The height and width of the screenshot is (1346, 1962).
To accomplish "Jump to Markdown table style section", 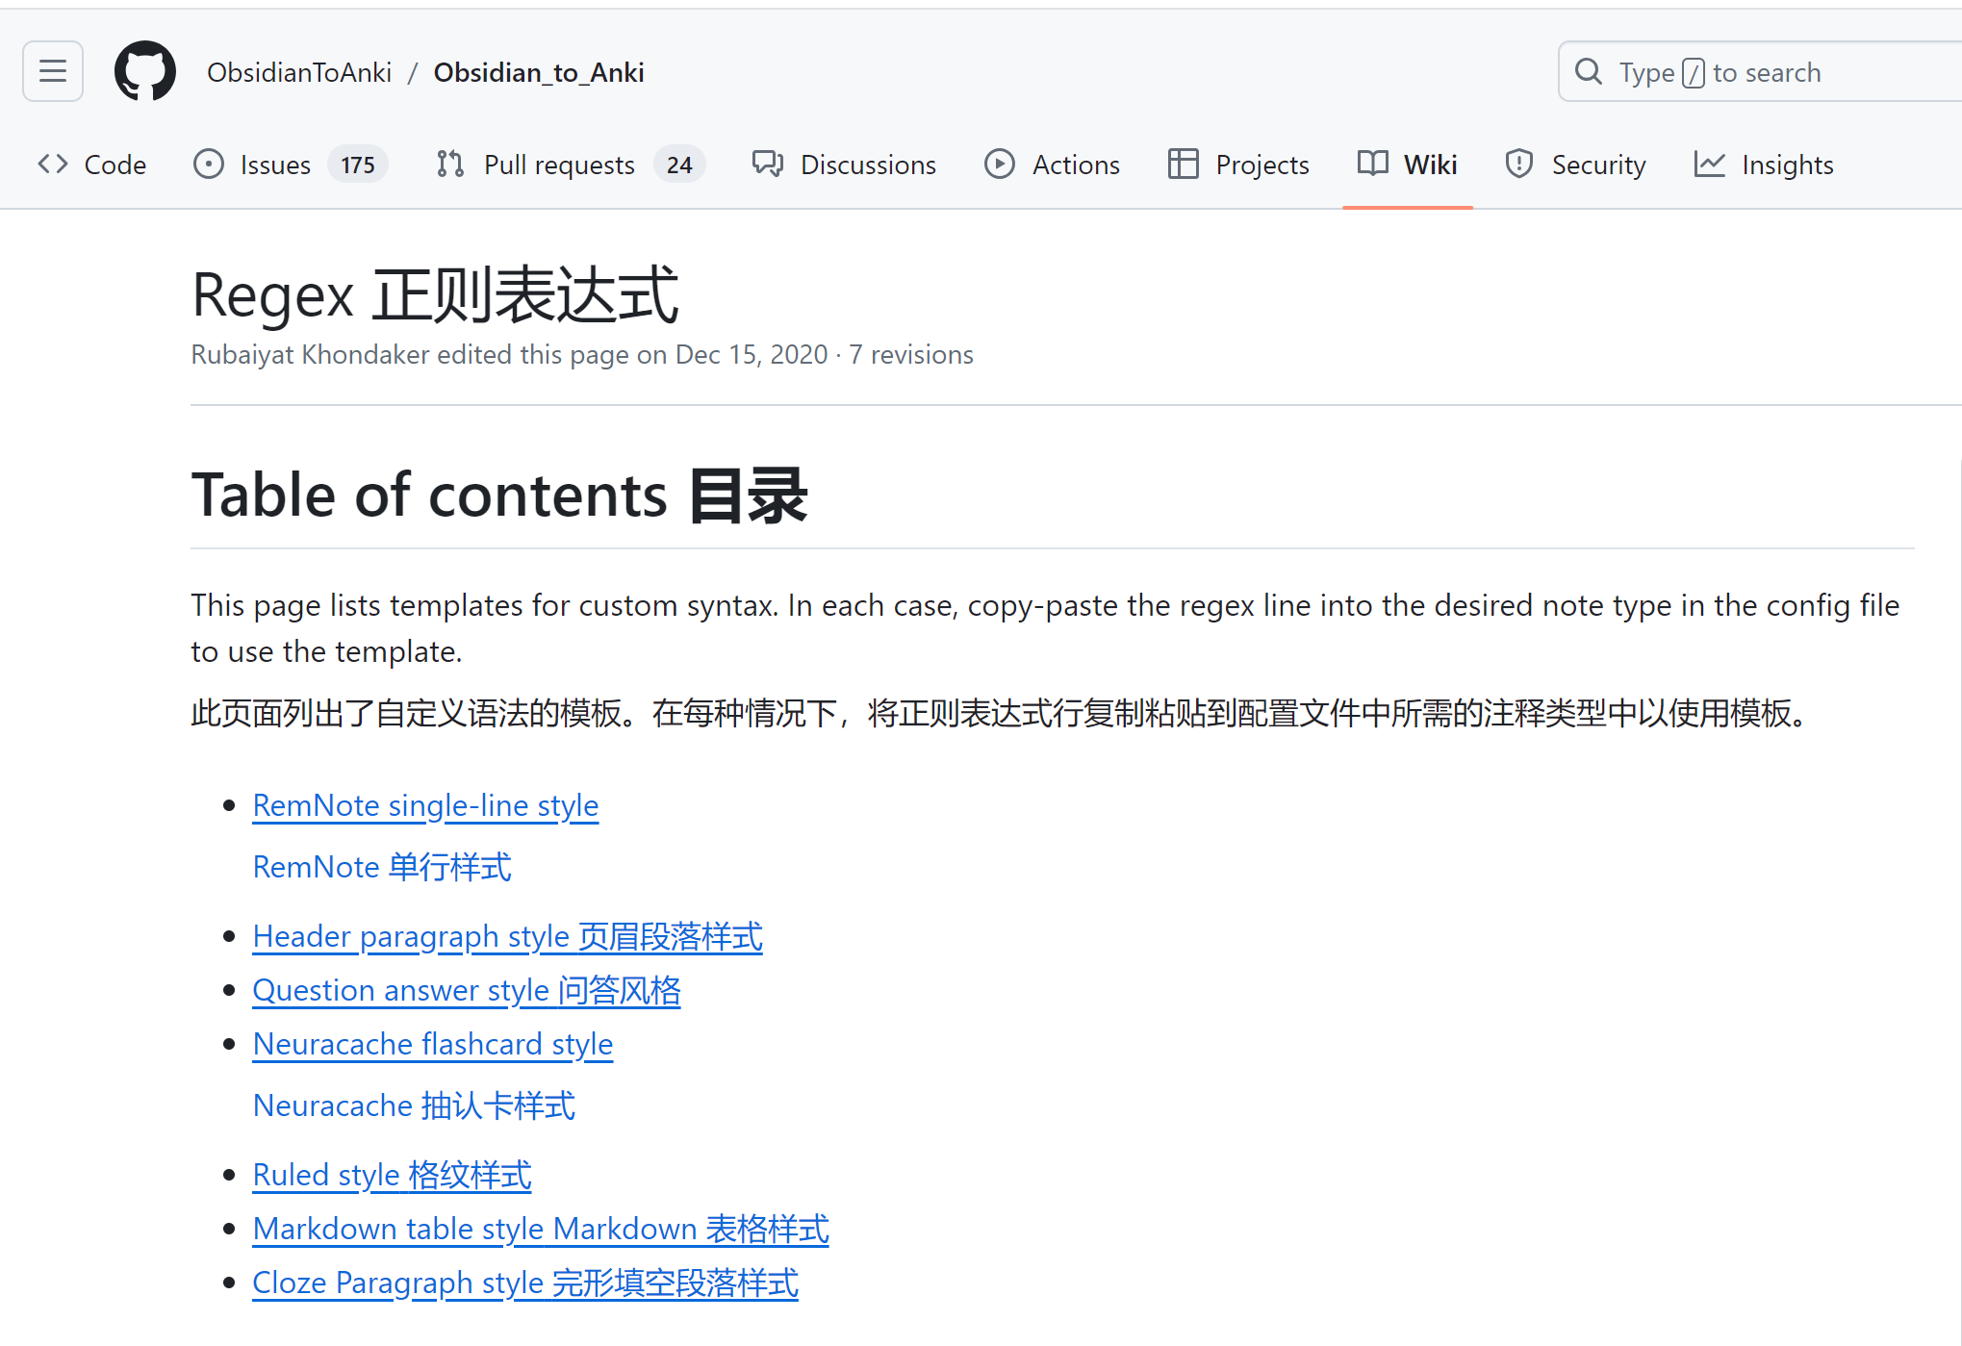I will 541,1229.
